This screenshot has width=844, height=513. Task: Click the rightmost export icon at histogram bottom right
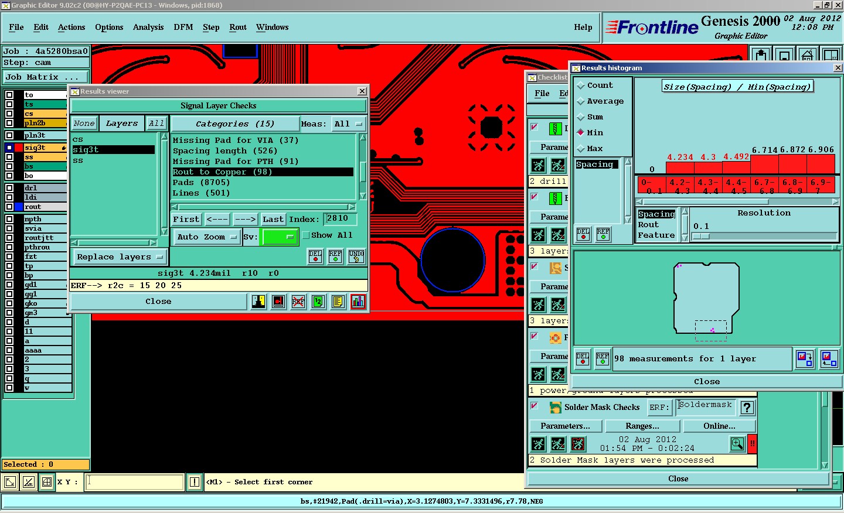point(829,358)
